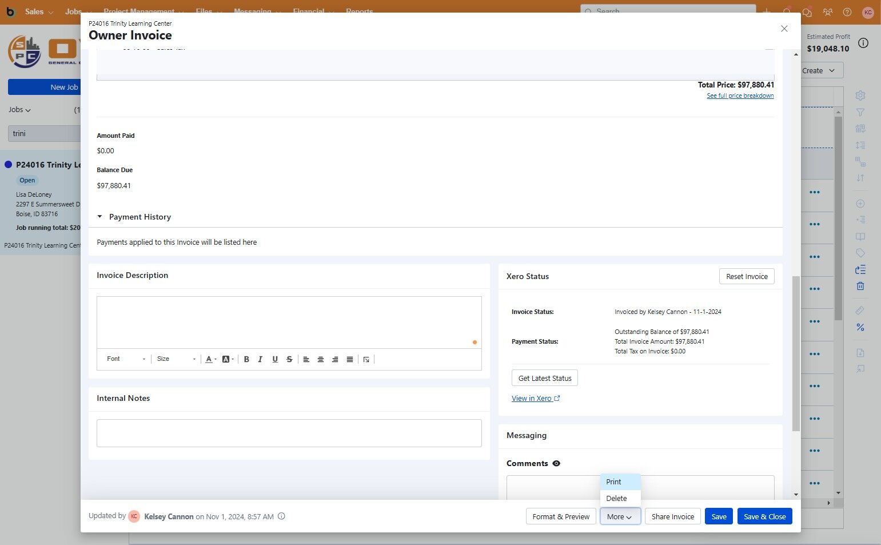
Task: Align description text left
Action: coord(306,359)
